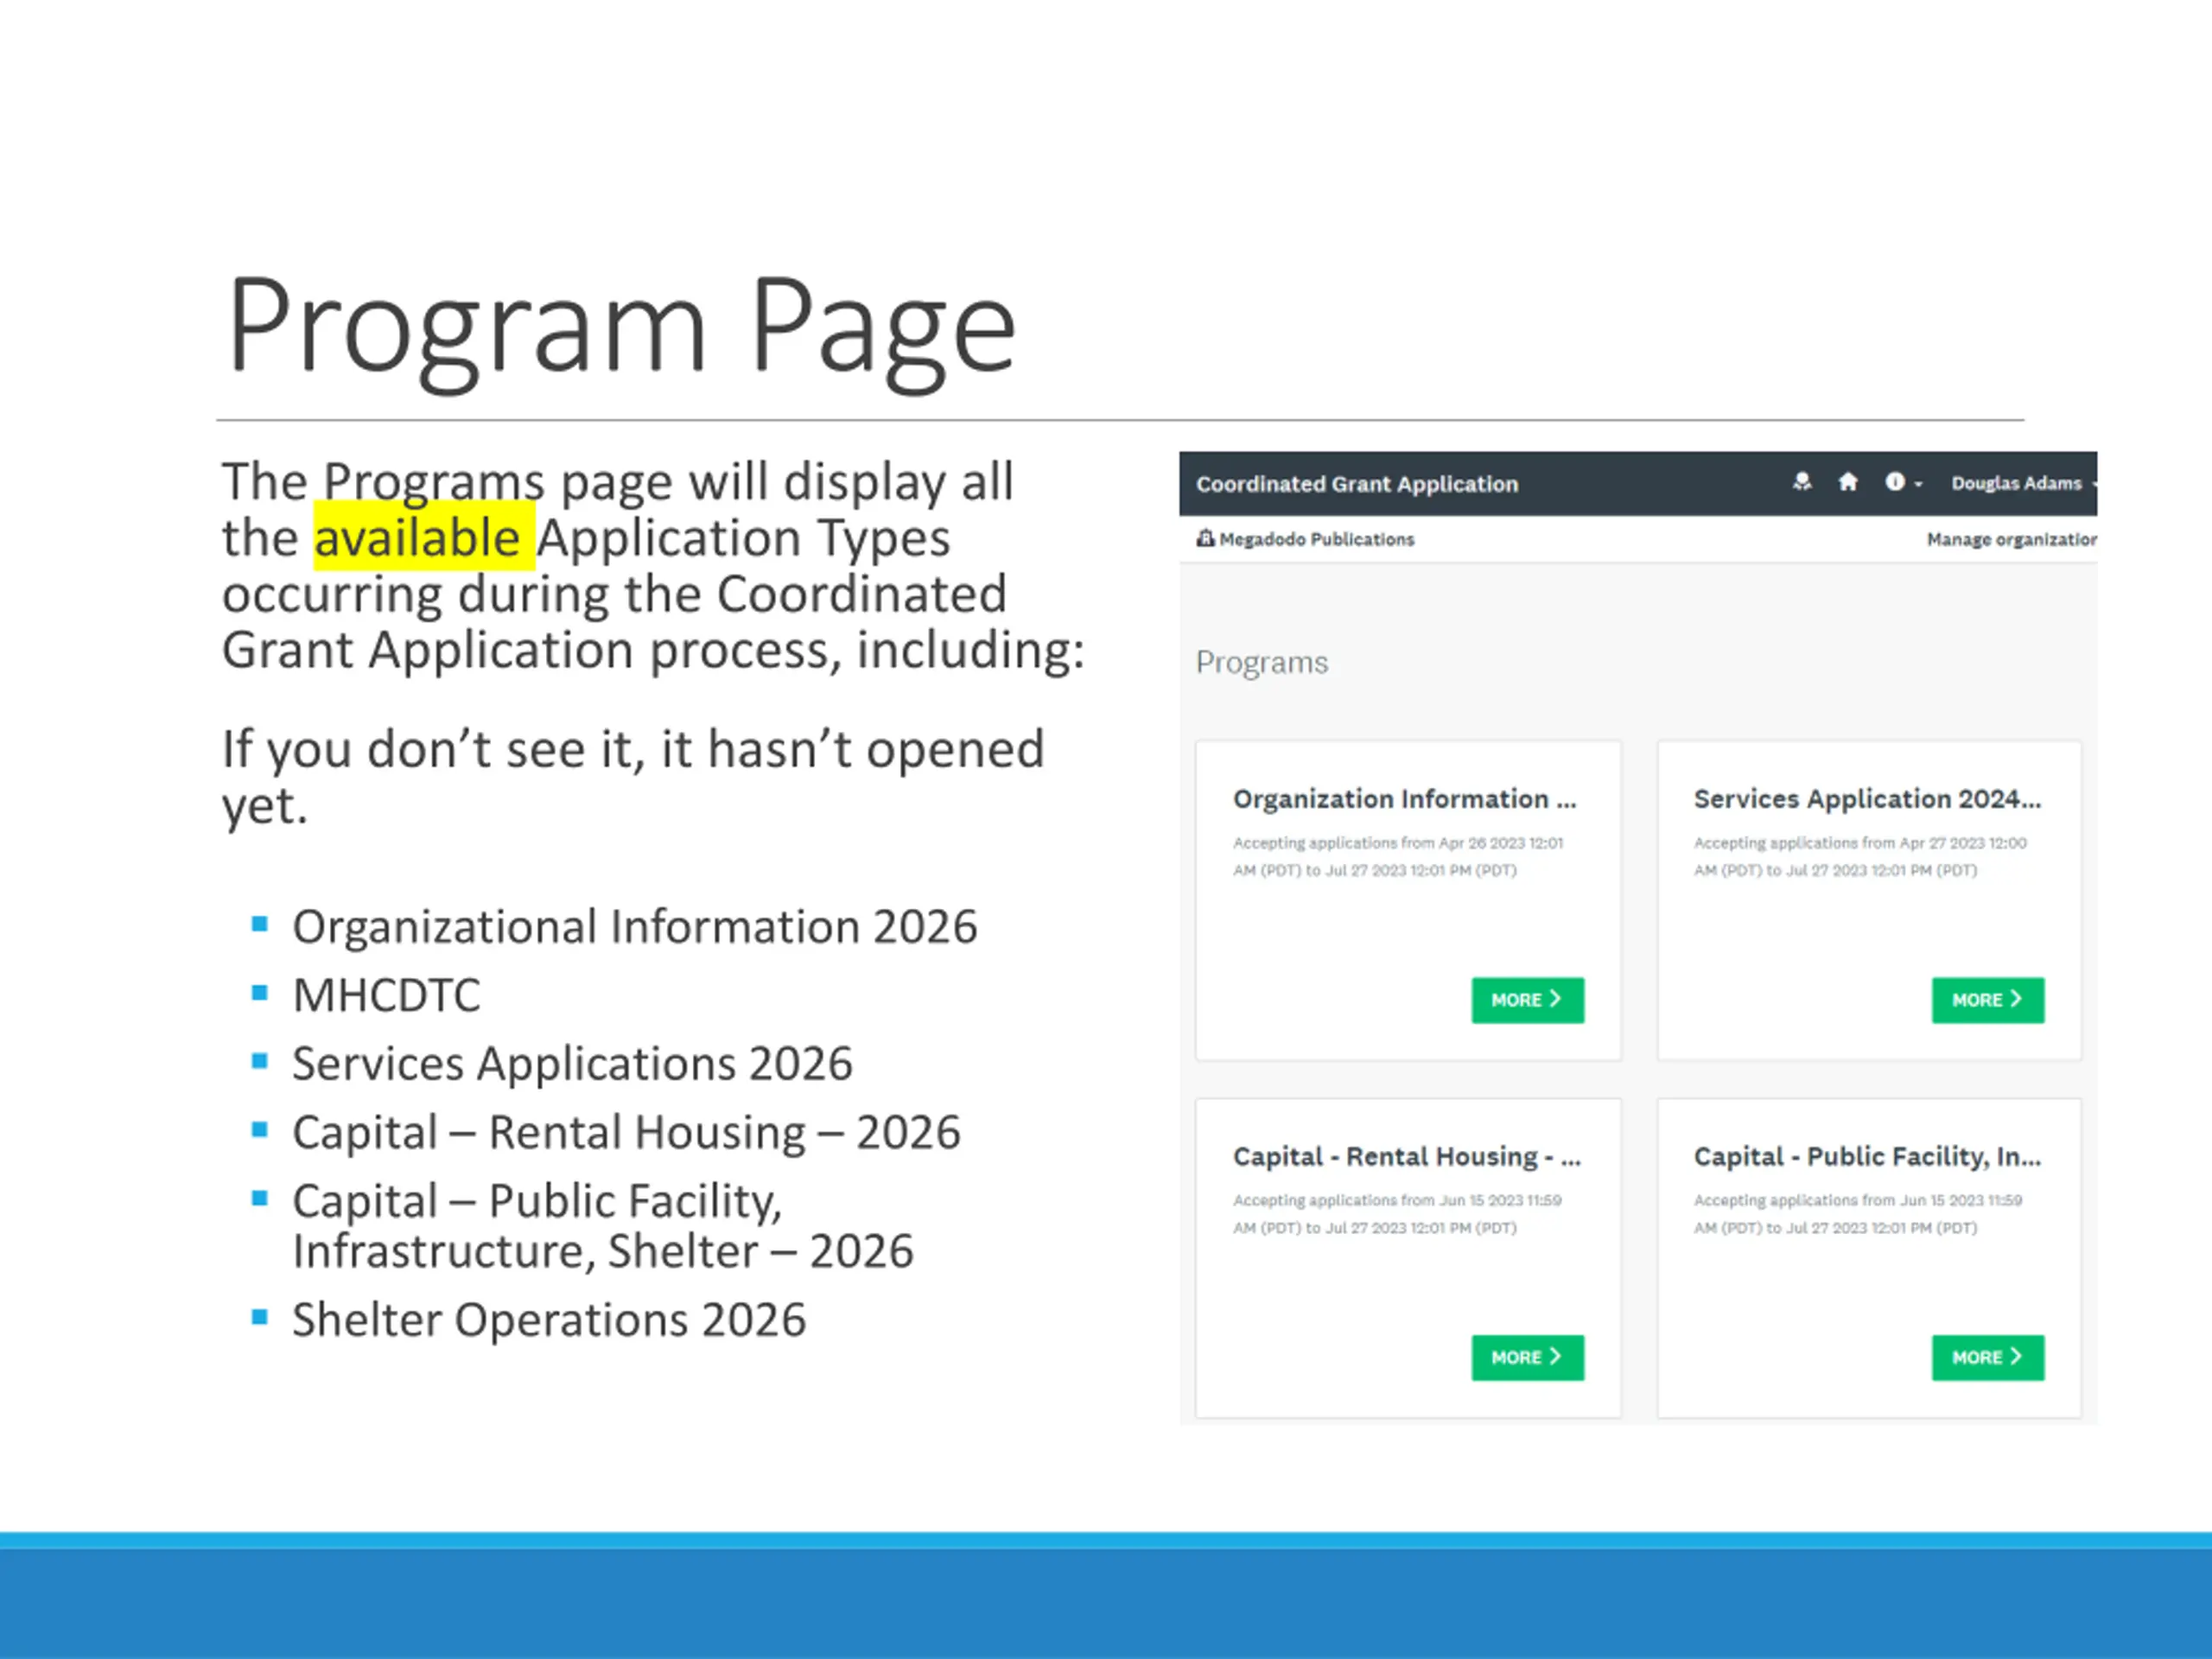Click Organization Information card's accepting applications dates
This screenshot has width=2212, height=1659.
(x=1398, y=857)
